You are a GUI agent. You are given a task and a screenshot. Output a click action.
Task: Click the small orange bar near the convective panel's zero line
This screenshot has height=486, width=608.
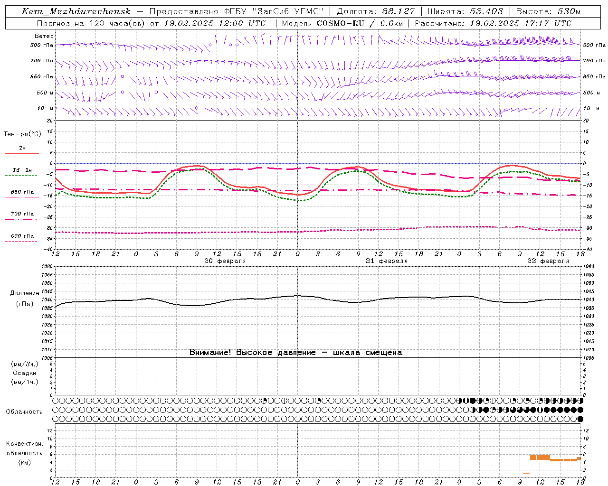[526, 473]
